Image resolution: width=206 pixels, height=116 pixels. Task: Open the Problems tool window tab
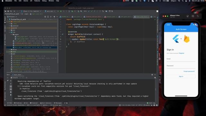[x=18, y=103]
